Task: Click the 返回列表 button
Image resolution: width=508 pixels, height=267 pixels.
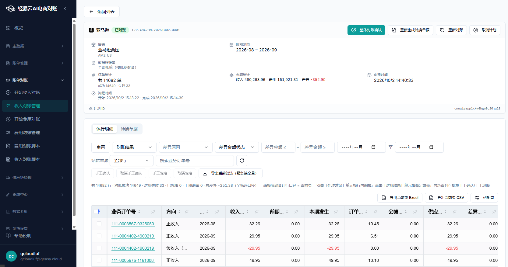Action: (x=102, y=12)
